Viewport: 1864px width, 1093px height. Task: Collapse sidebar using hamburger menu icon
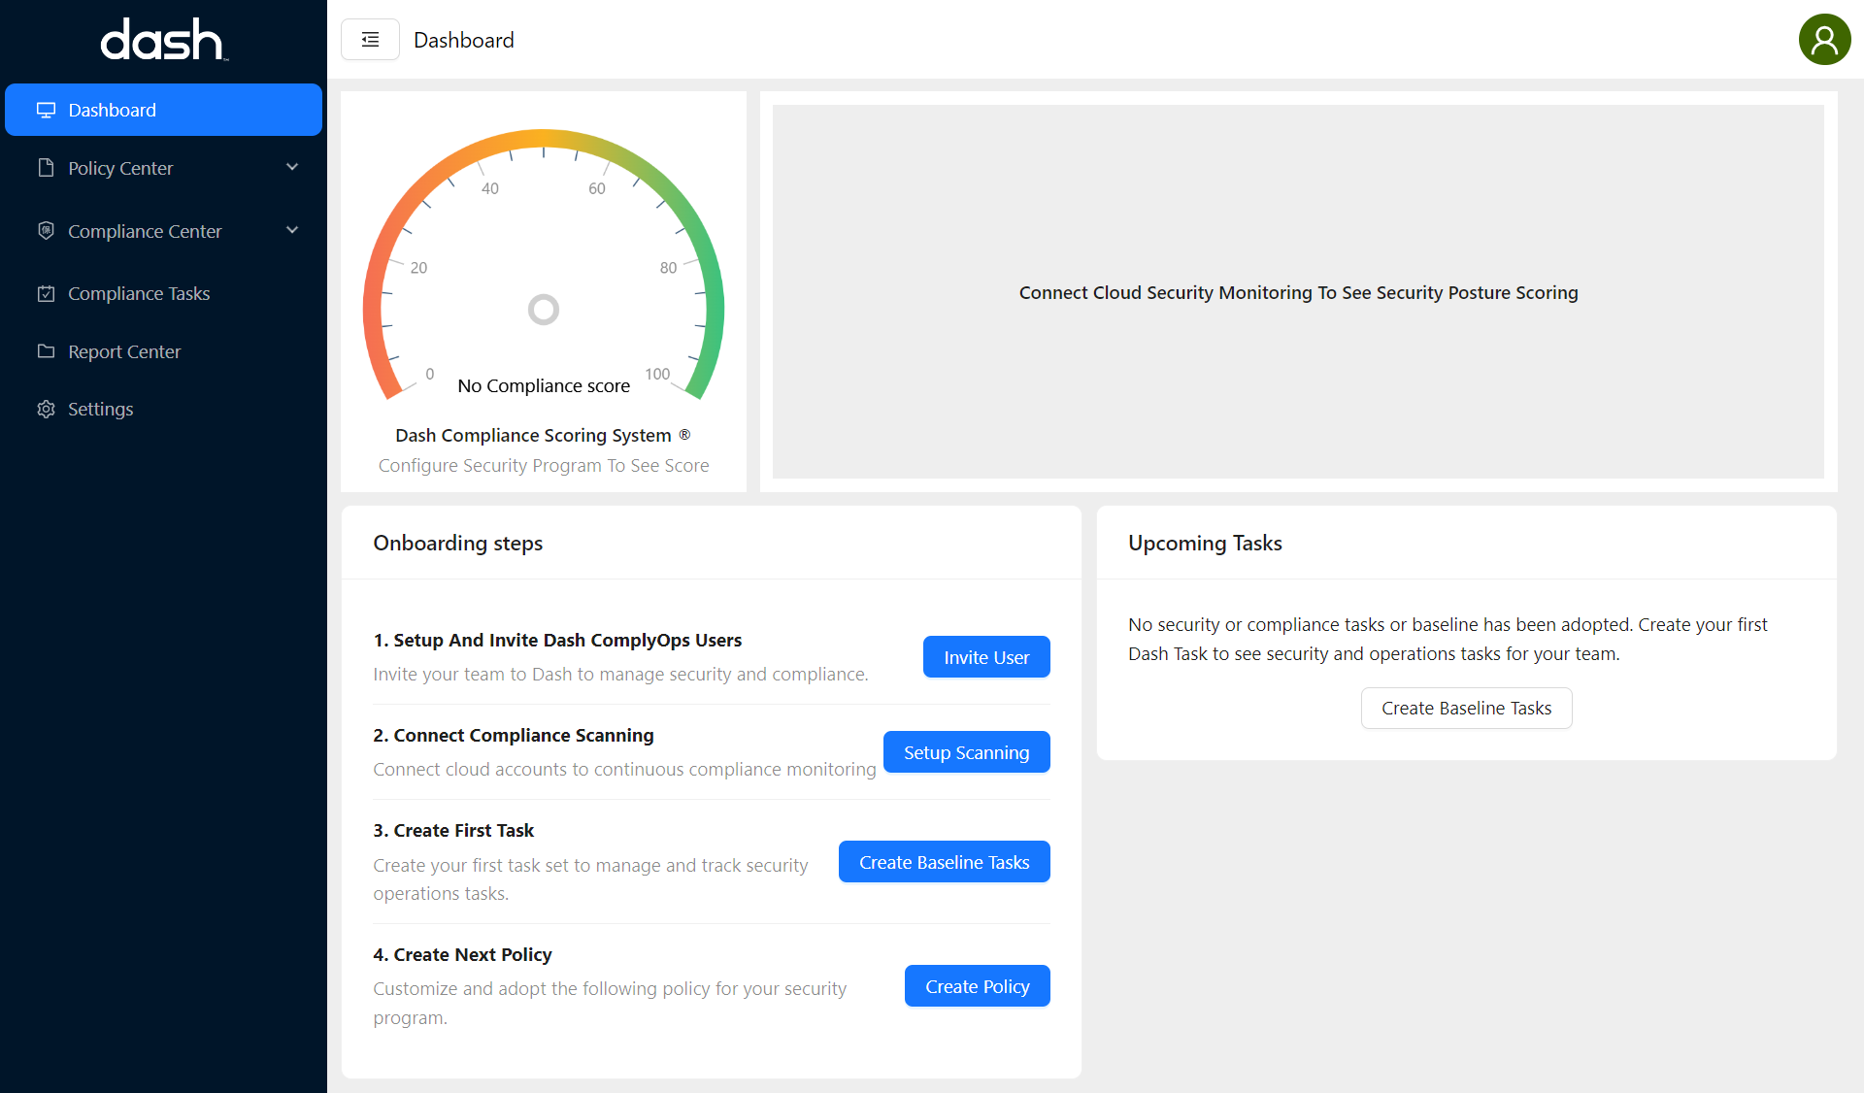pyautogui.click(x=370, y=40)
